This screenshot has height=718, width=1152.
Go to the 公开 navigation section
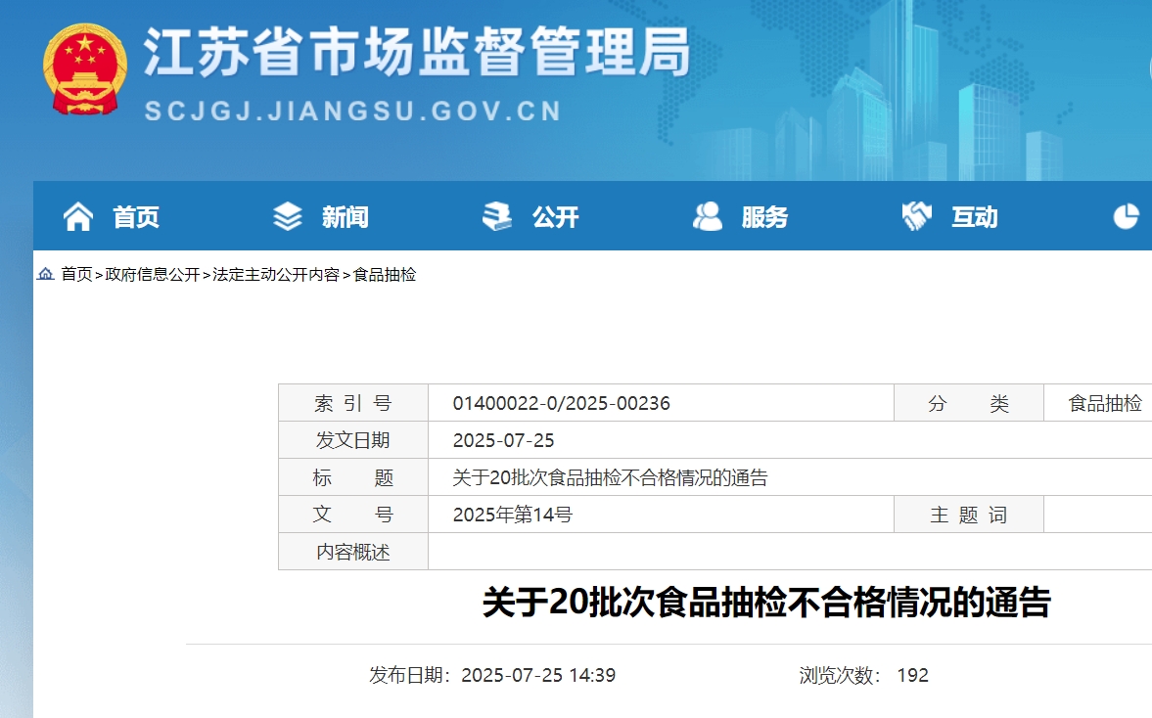556,217
